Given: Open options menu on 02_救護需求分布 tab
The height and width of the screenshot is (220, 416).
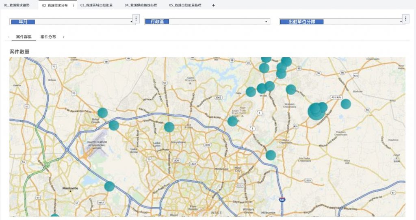Looking at the screenshot, I should [x=74, y=5].
